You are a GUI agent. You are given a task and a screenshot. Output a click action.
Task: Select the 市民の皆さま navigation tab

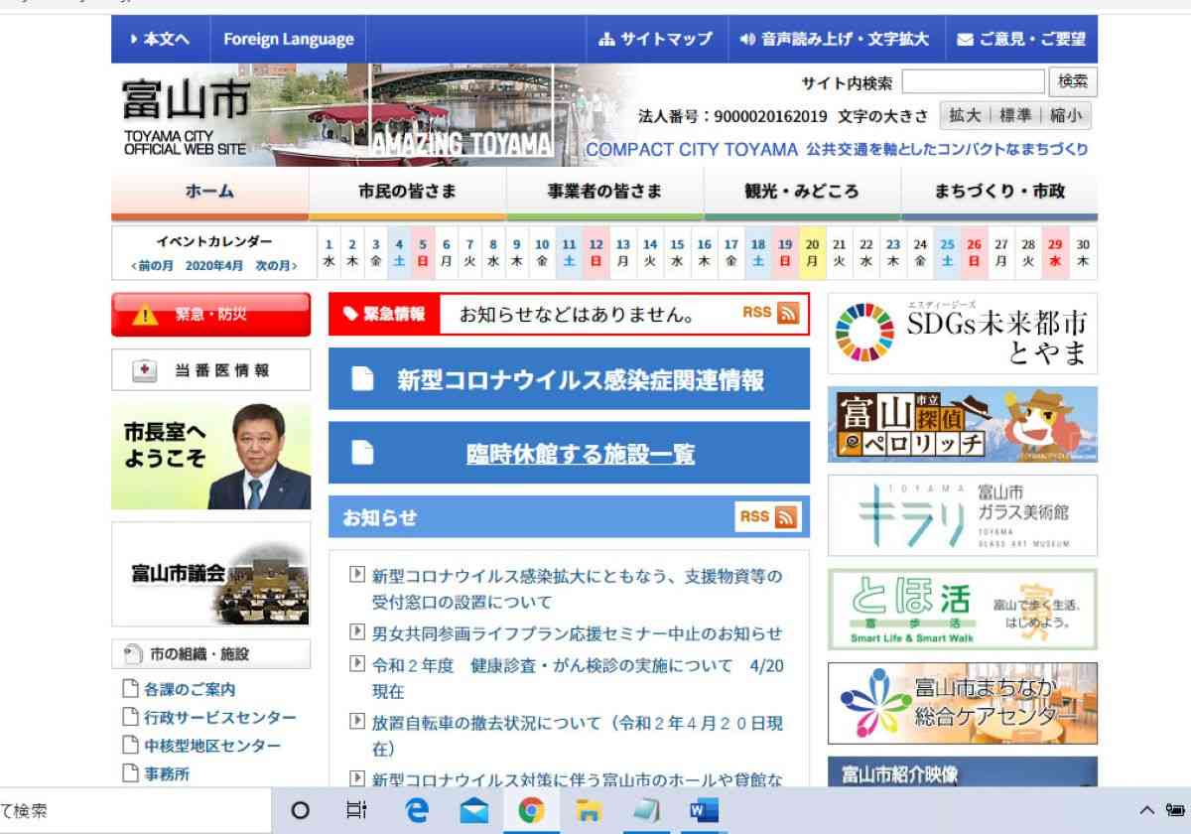pos(407,193)
